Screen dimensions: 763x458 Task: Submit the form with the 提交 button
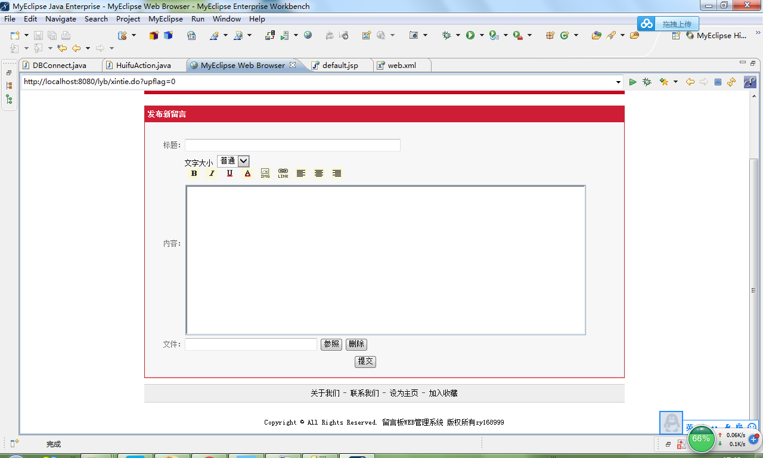coord(365,361)
